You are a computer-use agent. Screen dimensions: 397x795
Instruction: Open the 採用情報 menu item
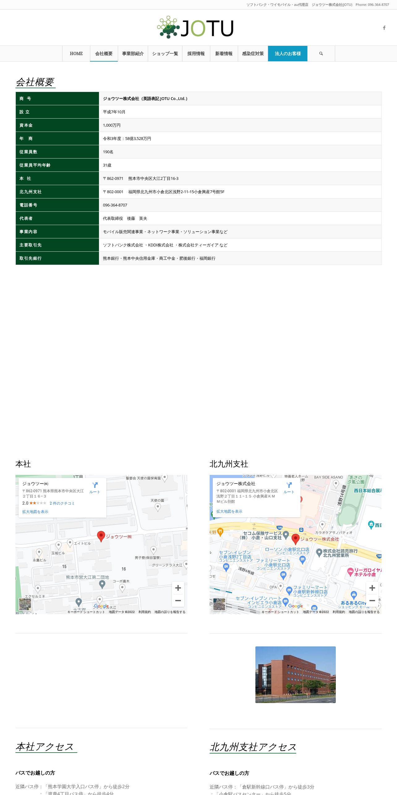196,54
